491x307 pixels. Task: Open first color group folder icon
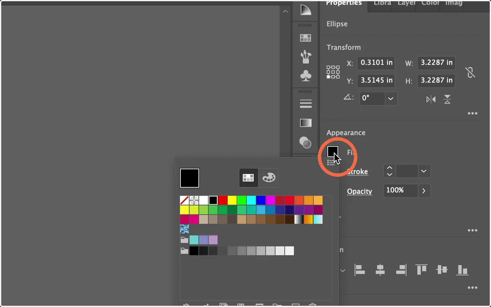click(185, 240)
